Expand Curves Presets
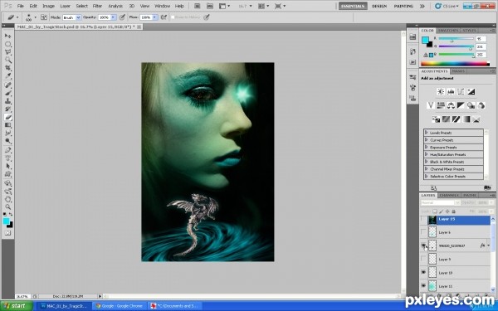This screenshot has width=498, height=311. tap(427, 140)
